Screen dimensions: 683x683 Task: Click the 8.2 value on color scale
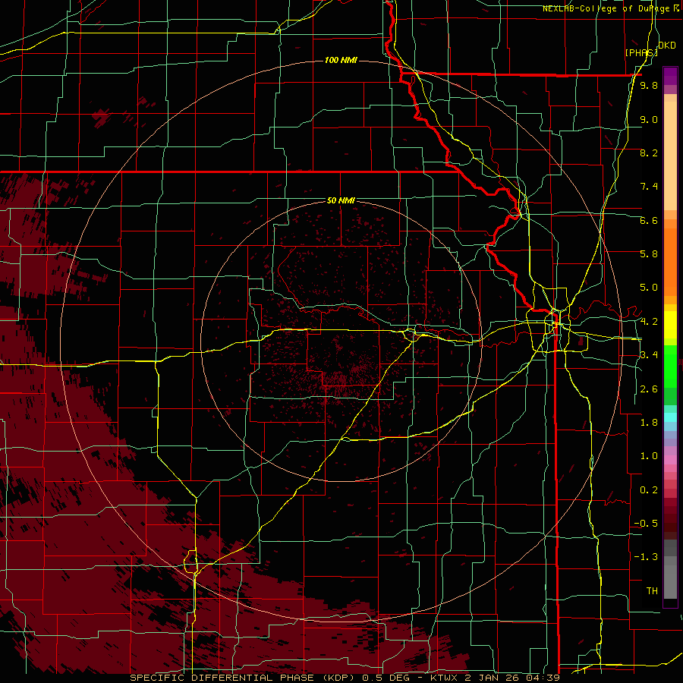click(x=649, y=153)
